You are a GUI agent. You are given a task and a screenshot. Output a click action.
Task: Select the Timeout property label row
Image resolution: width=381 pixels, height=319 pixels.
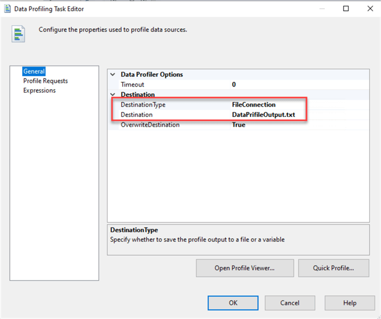click(x=133, y=84)
